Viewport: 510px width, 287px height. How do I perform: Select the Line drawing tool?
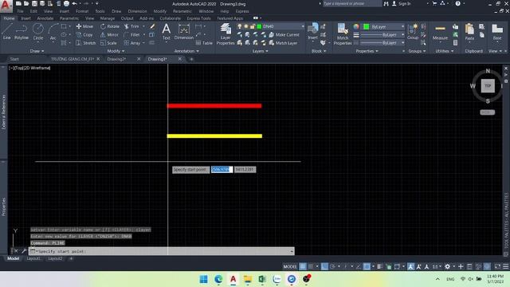pyautogui.click(x=7, y=32)
